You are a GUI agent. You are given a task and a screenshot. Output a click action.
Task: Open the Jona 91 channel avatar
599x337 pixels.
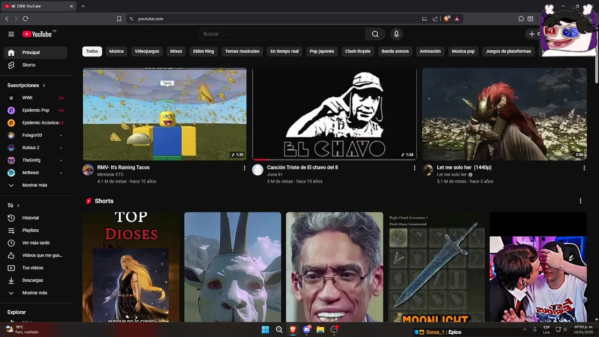[x=258, y=169]
